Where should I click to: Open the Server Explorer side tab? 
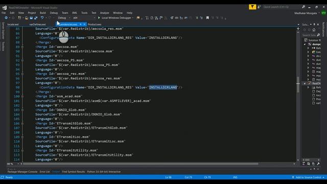click(3, 31)
